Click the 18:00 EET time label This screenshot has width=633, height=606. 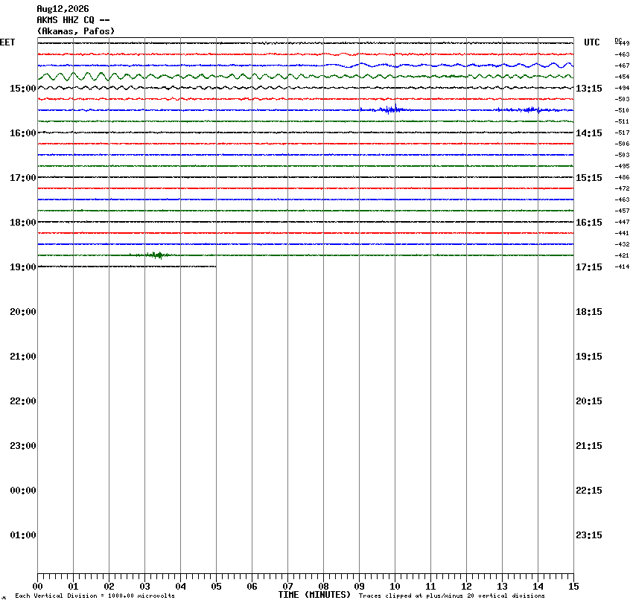[x=23, y=223]
